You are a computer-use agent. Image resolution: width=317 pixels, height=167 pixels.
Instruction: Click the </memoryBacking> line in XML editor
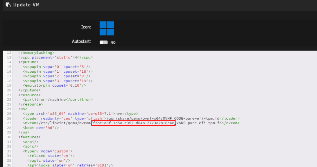pyautogui.click(x=36, y=53)
